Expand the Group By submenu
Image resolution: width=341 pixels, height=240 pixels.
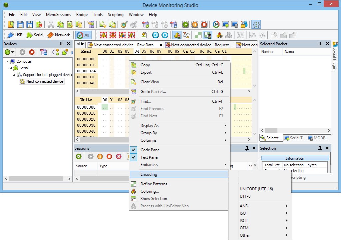pyautogui.click(x=179, y=133)
